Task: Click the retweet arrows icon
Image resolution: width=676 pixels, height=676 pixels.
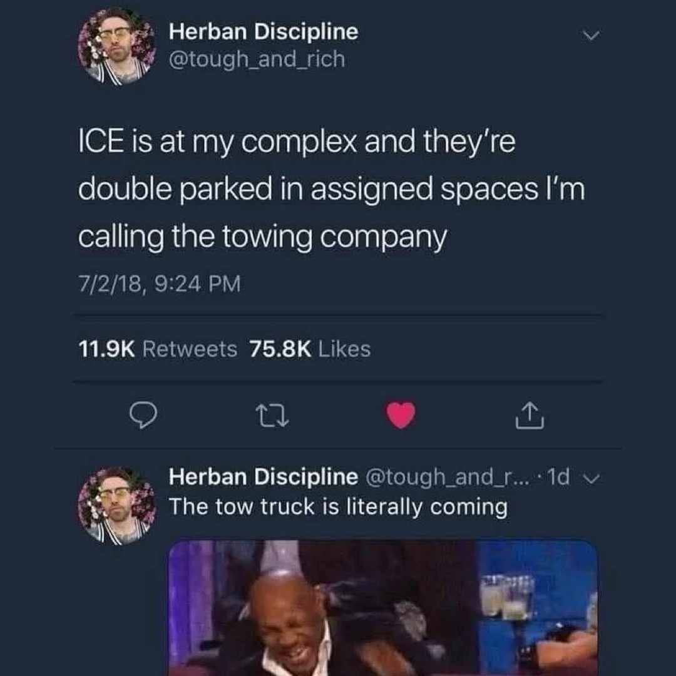Action: [272, 415]
